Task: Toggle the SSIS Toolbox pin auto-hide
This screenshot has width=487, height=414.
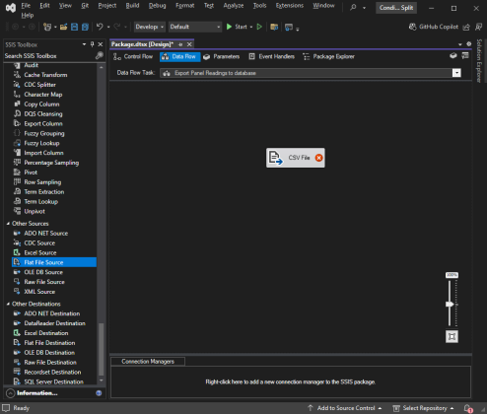Action: [x=93, y=44]
